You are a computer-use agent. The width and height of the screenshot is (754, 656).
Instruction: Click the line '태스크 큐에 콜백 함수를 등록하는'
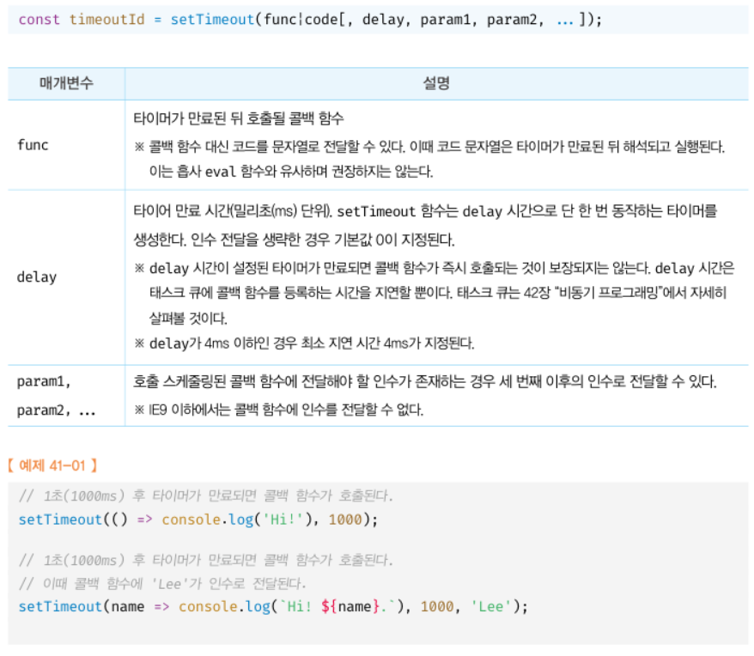(x=438, y=293)
